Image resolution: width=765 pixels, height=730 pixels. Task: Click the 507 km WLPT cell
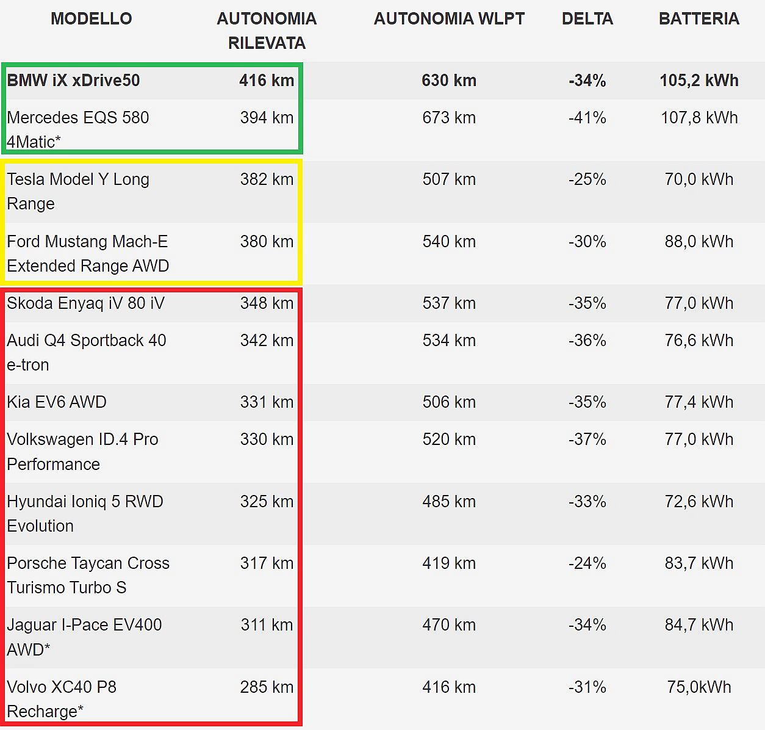[x=449, y=179]
